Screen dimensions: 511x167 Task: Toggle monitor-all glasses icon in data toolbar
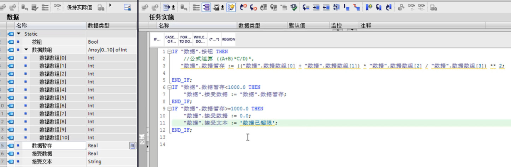pyautogui.click(x=57, y=7)
